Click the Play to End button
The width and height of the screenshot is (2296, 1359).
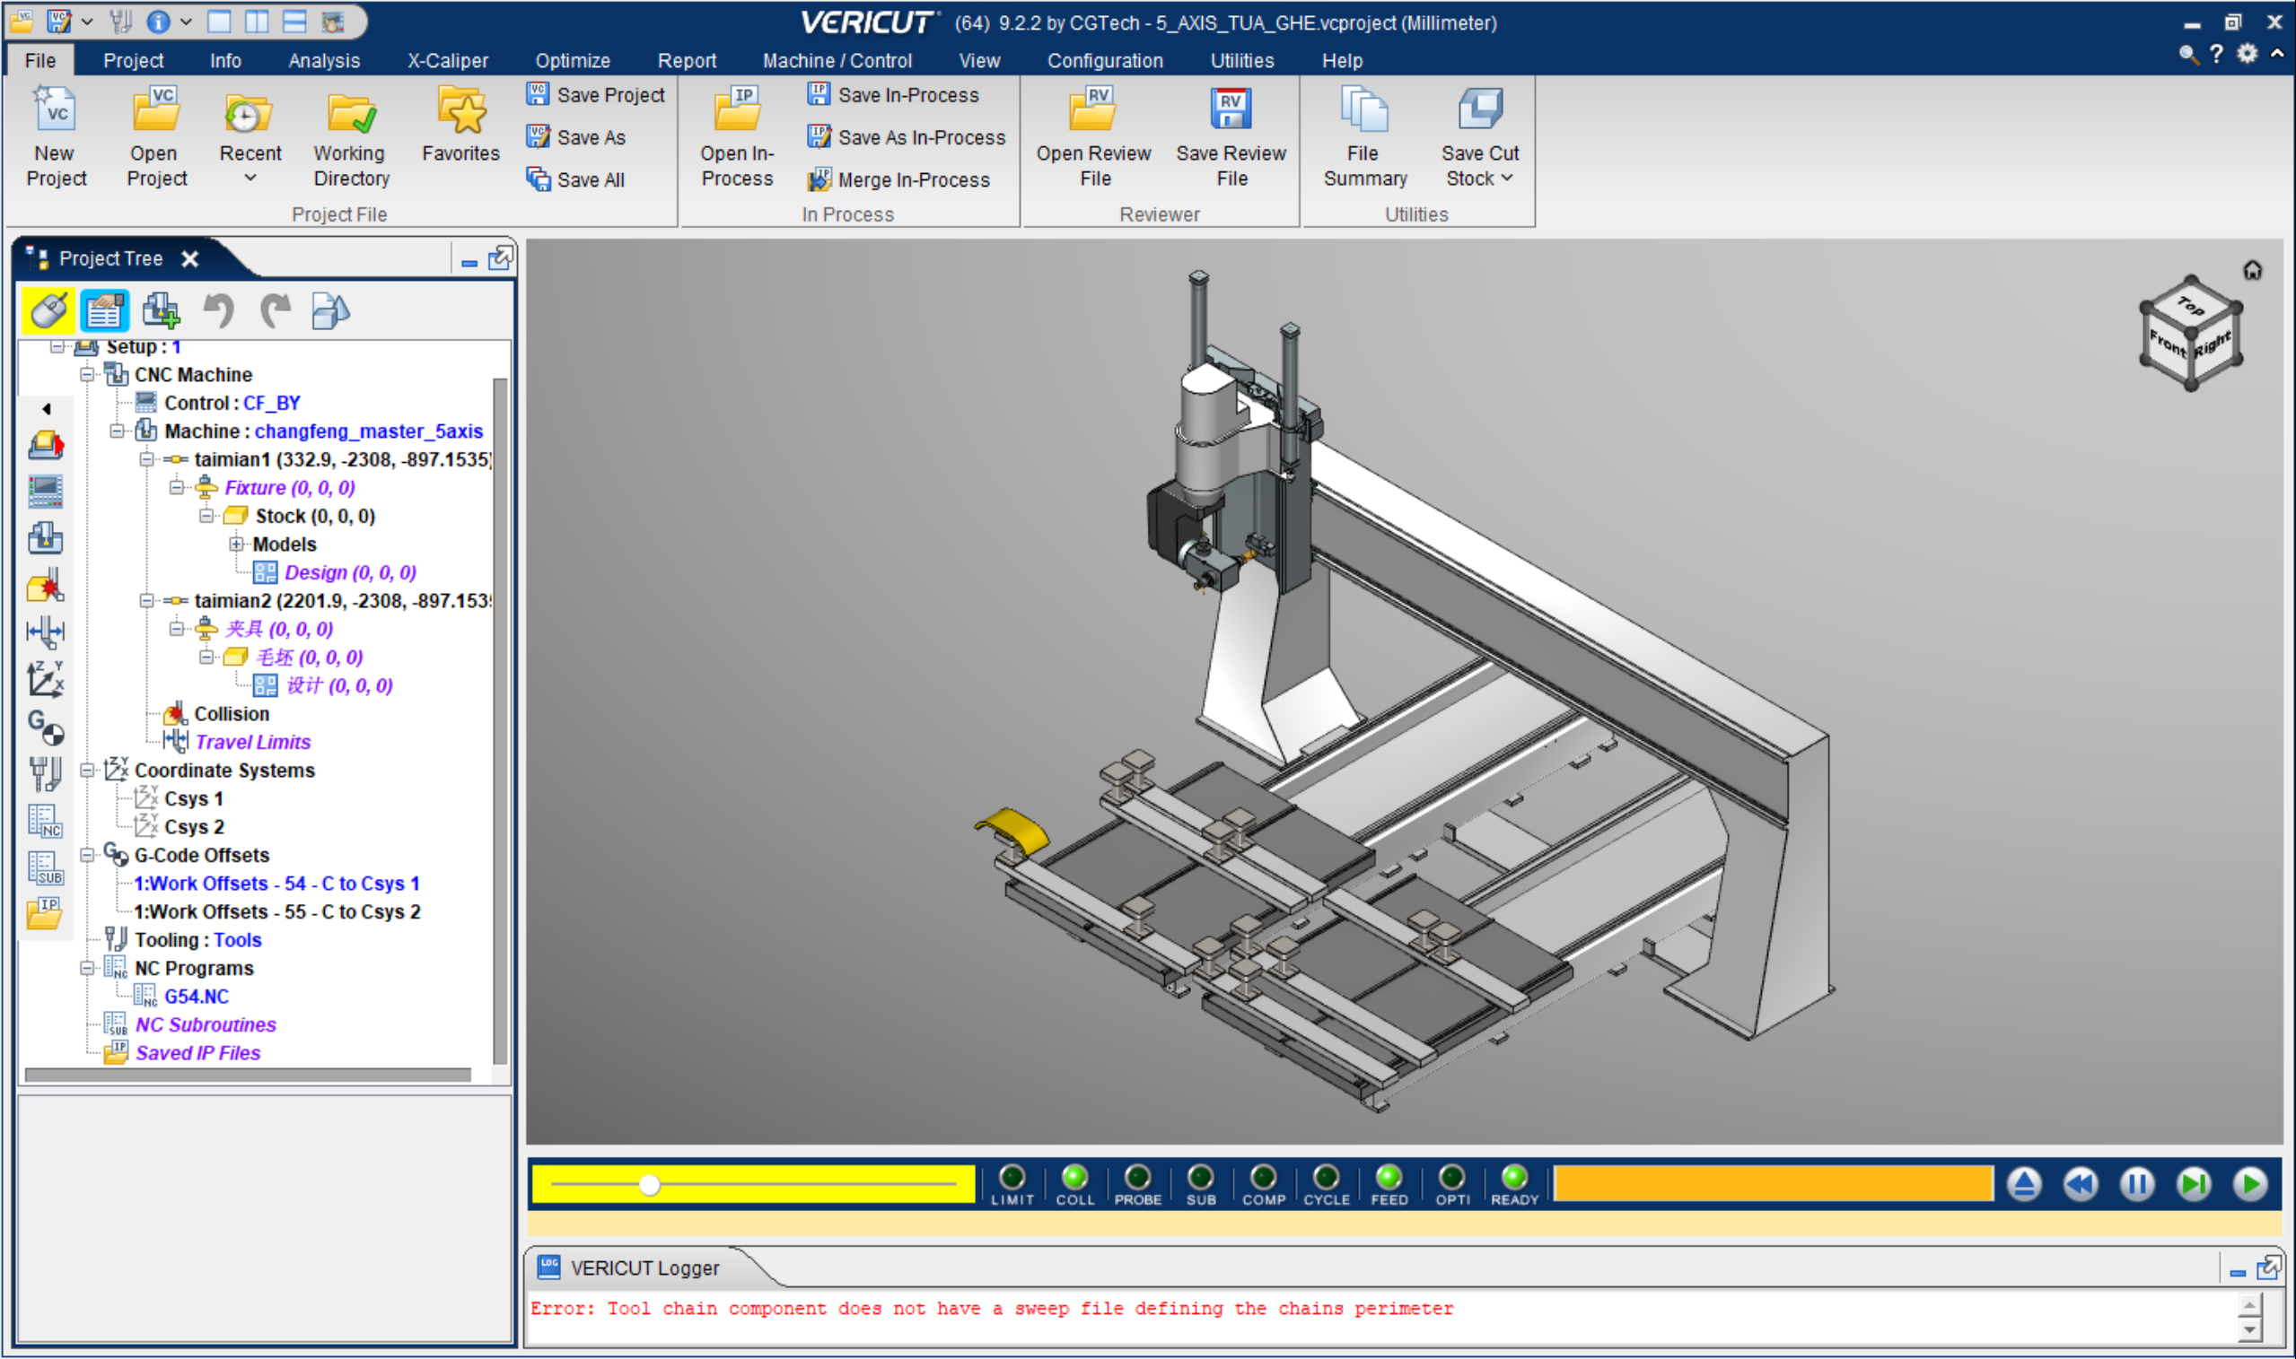2249,1184
